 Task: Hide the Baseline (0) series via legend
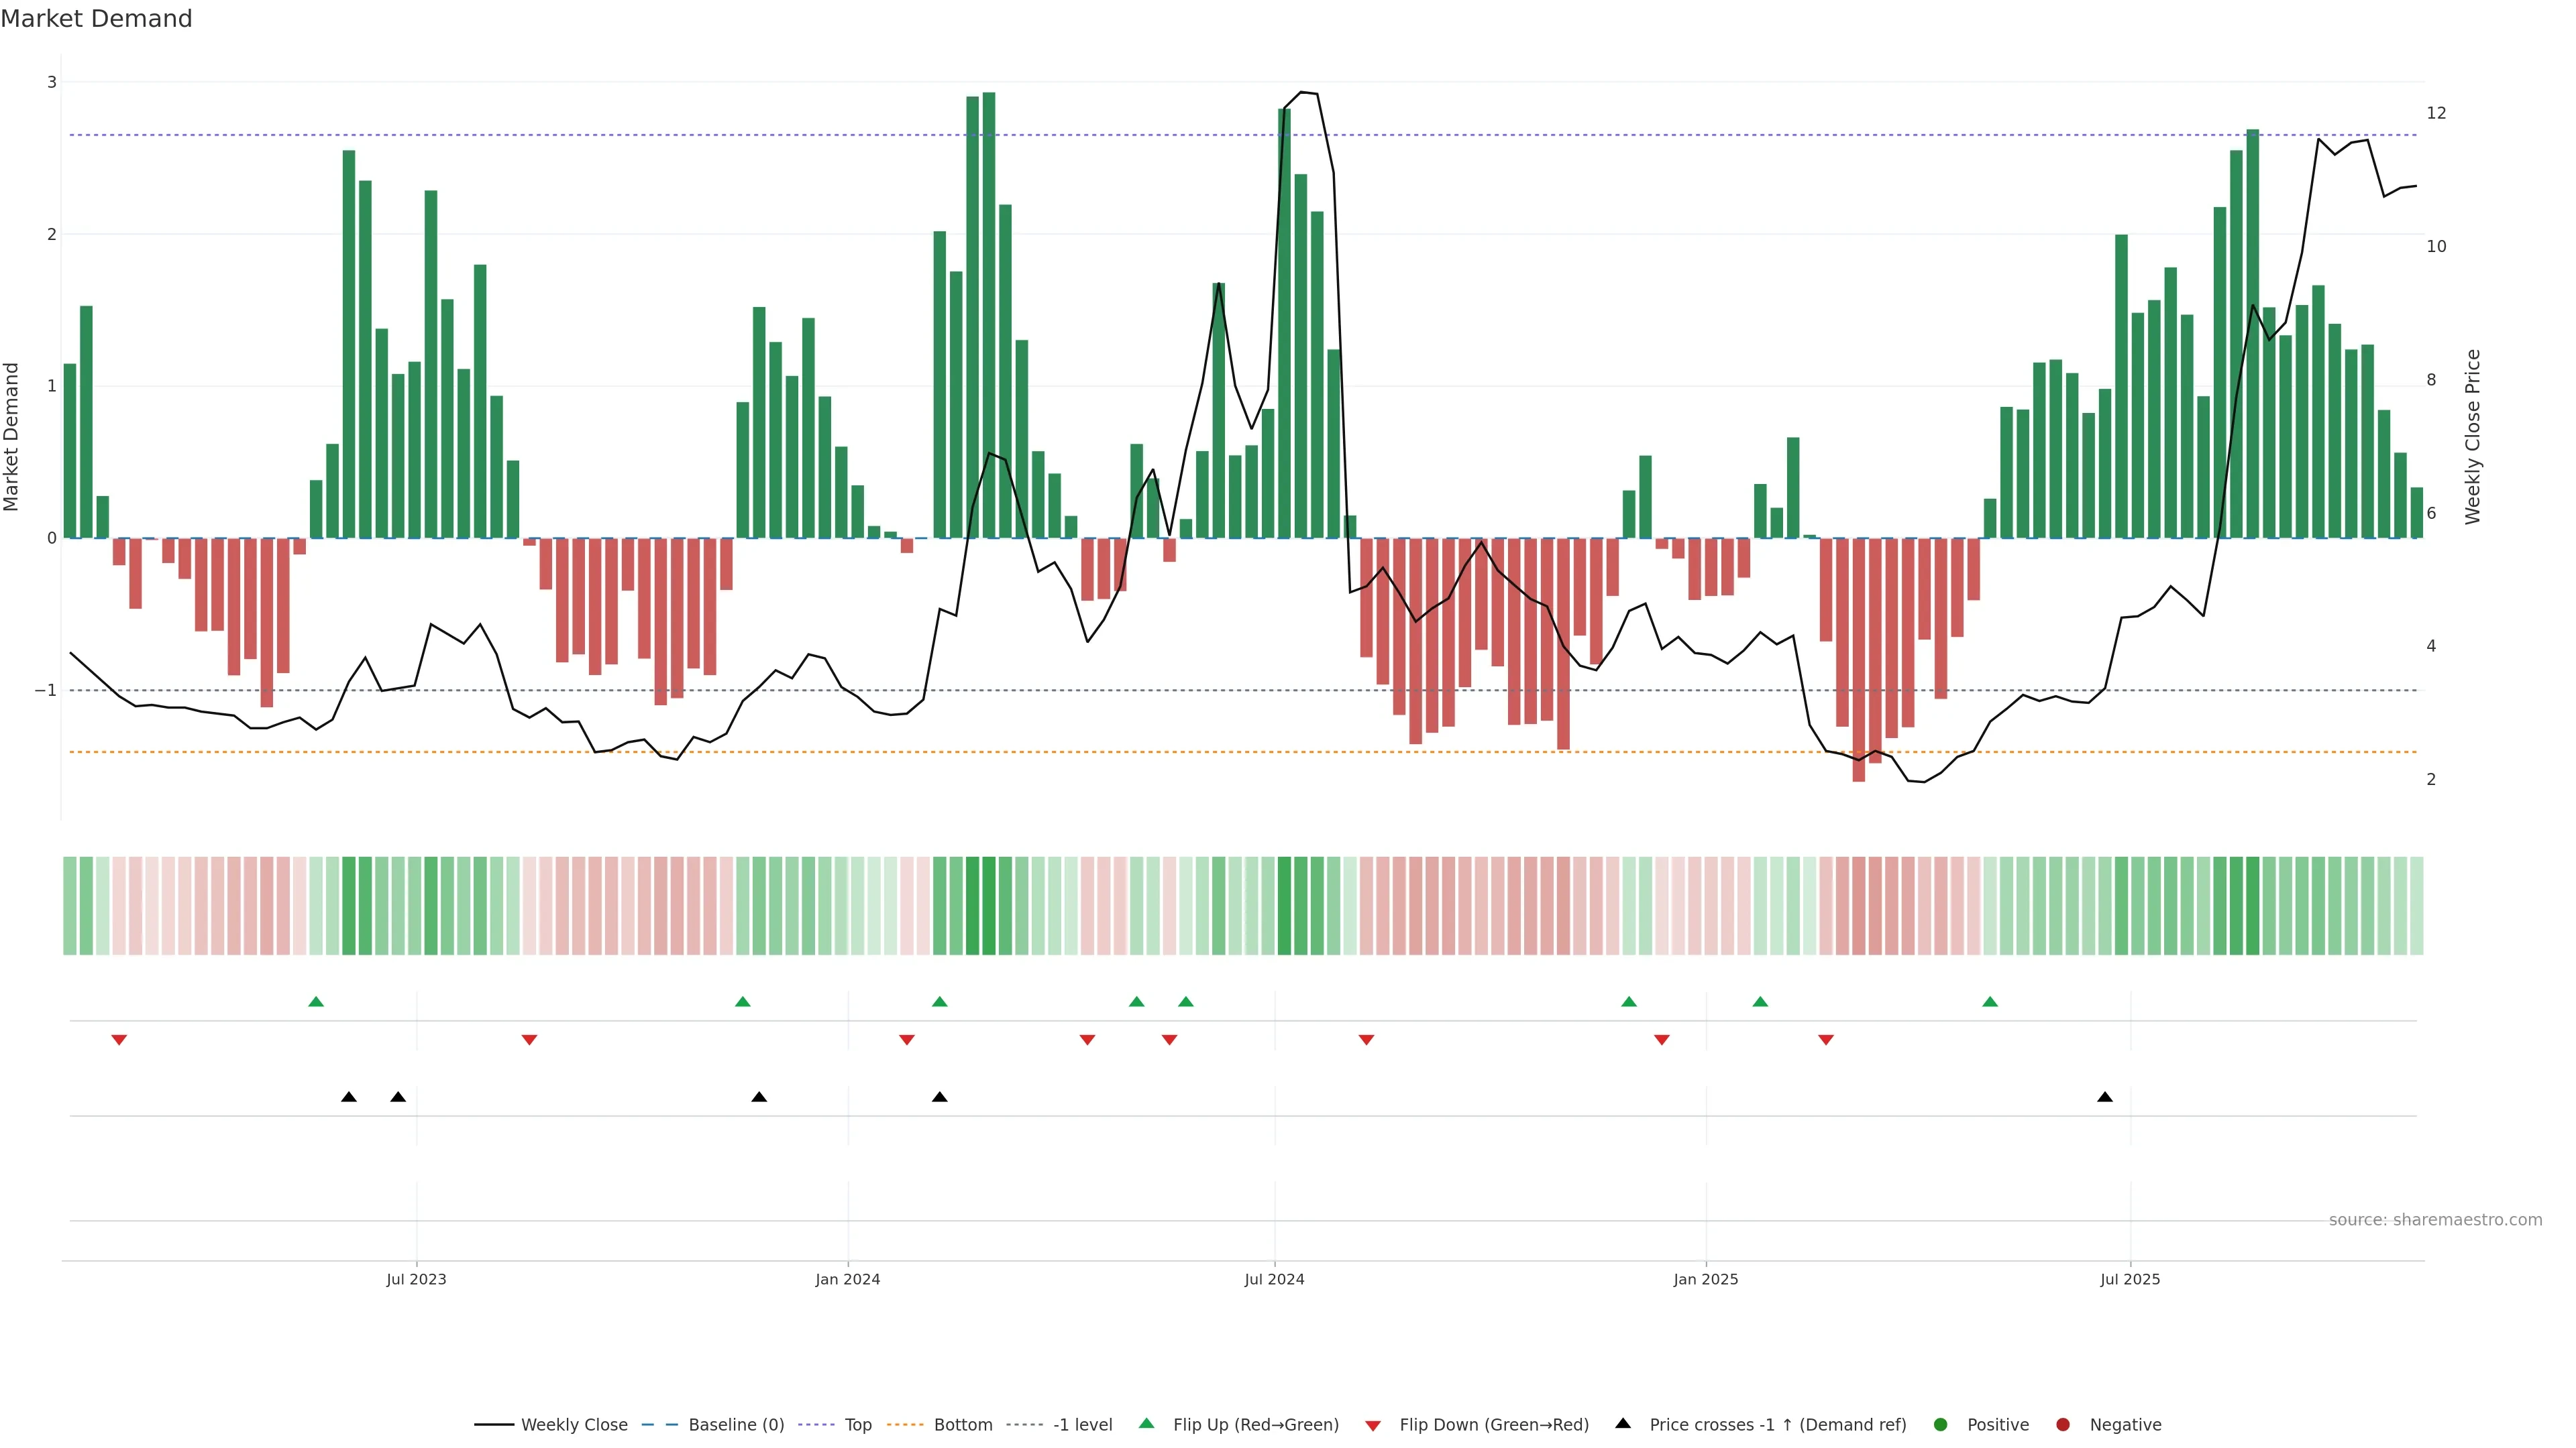(660, 1424)
